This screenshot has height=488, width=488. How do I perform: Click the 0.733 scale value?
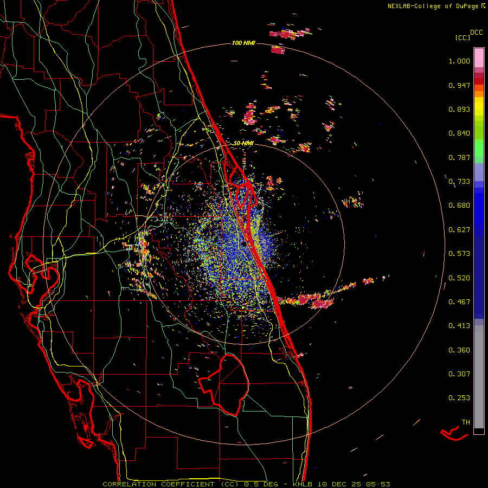coord(459,182)
